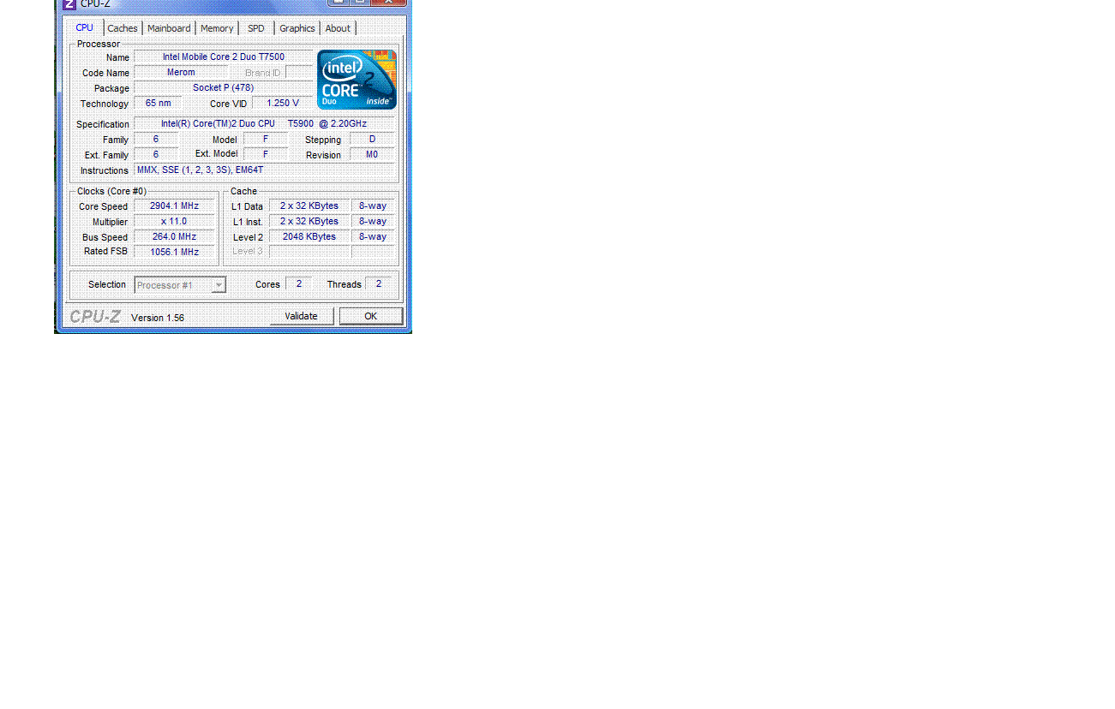Click the 'Version 1.56' text
This screenshot has height=709, width=1115.
click(158, 318)
